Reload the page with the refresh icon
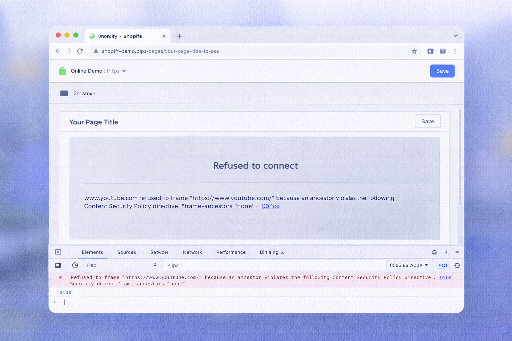 tap(80, 51)
